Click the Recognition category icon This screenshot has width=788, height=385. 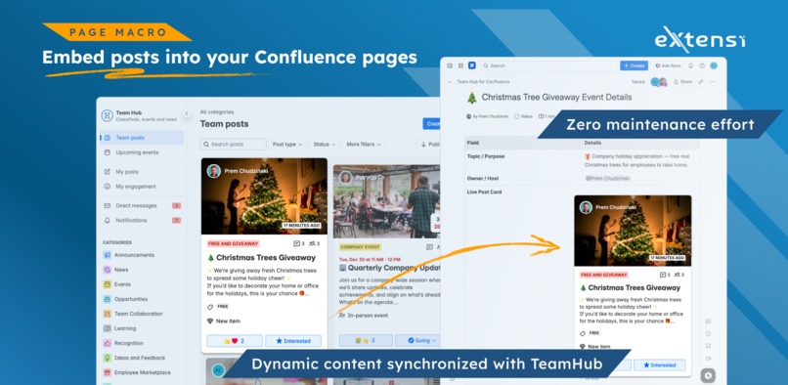point(107,343)
